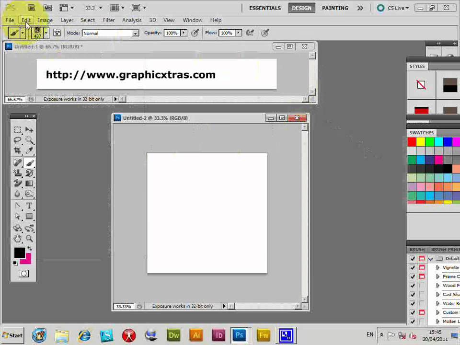This screenshot has width=460, height=345.
Task: Select the Zoom tool
Action: 29,239
